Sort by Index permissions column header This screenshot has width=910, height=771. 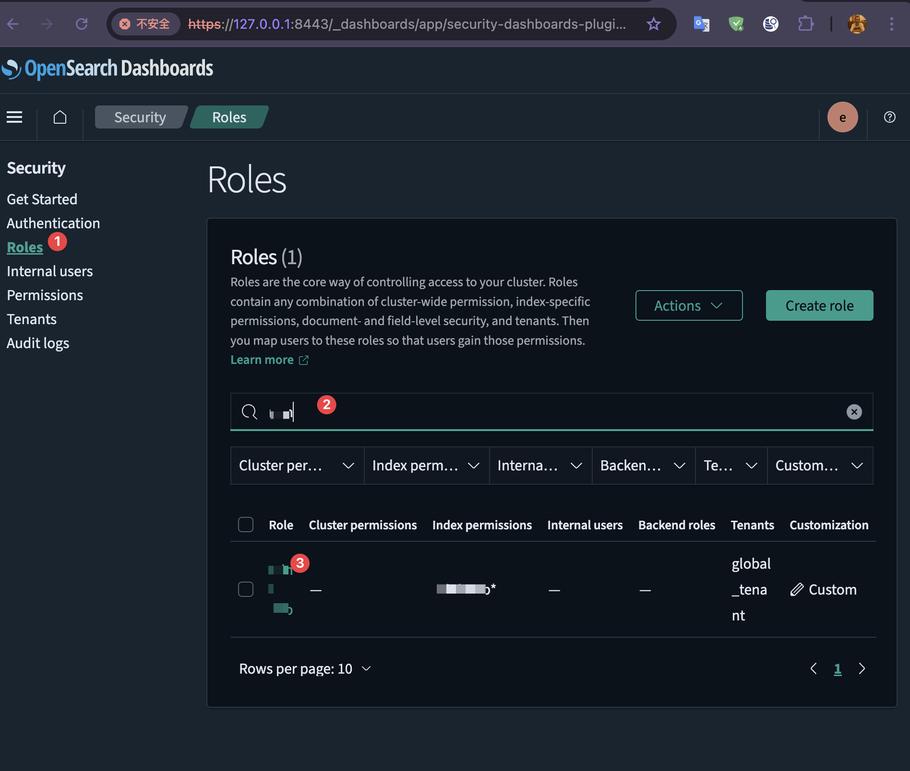click(x=482, y=525)
